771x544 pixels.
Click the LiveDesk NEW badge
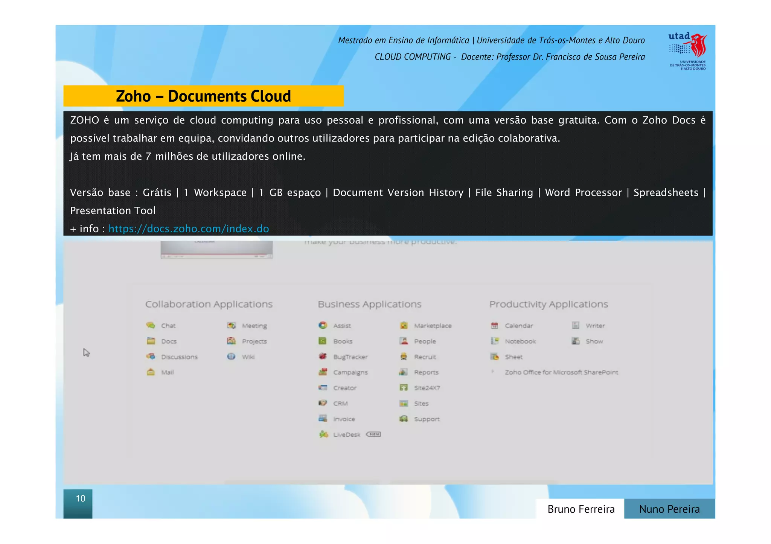click(373, 434)
